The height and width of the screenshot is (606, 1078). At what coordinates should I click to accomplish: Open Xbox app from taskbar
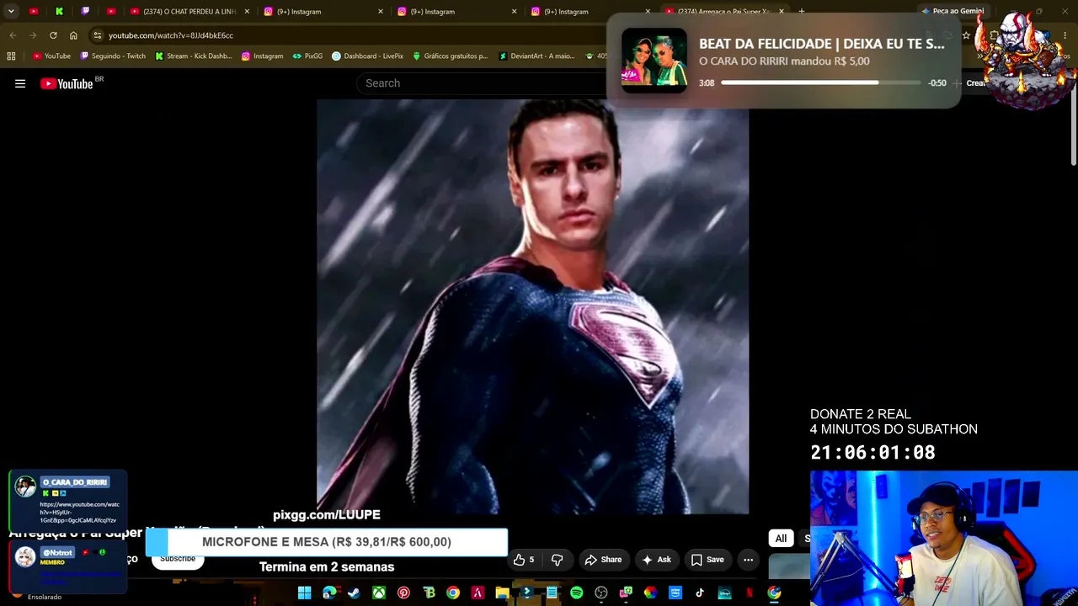(379, 593)
